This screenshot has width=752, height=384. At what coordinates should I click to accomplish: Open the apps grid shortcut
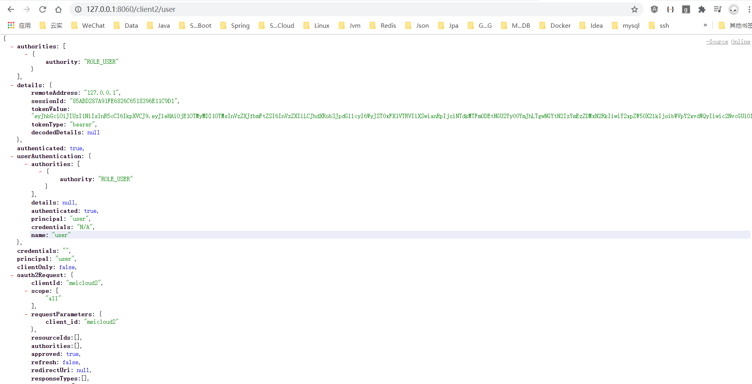coord(19,25)
